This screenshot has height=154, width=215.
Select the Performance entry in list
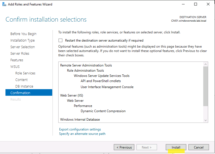coord(83,106)
